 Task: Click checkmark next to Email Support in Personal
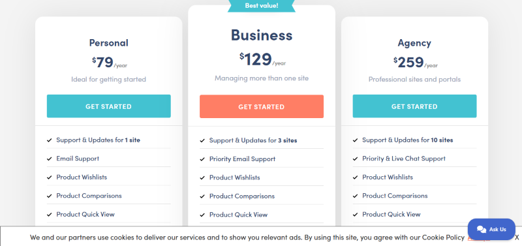50,159
